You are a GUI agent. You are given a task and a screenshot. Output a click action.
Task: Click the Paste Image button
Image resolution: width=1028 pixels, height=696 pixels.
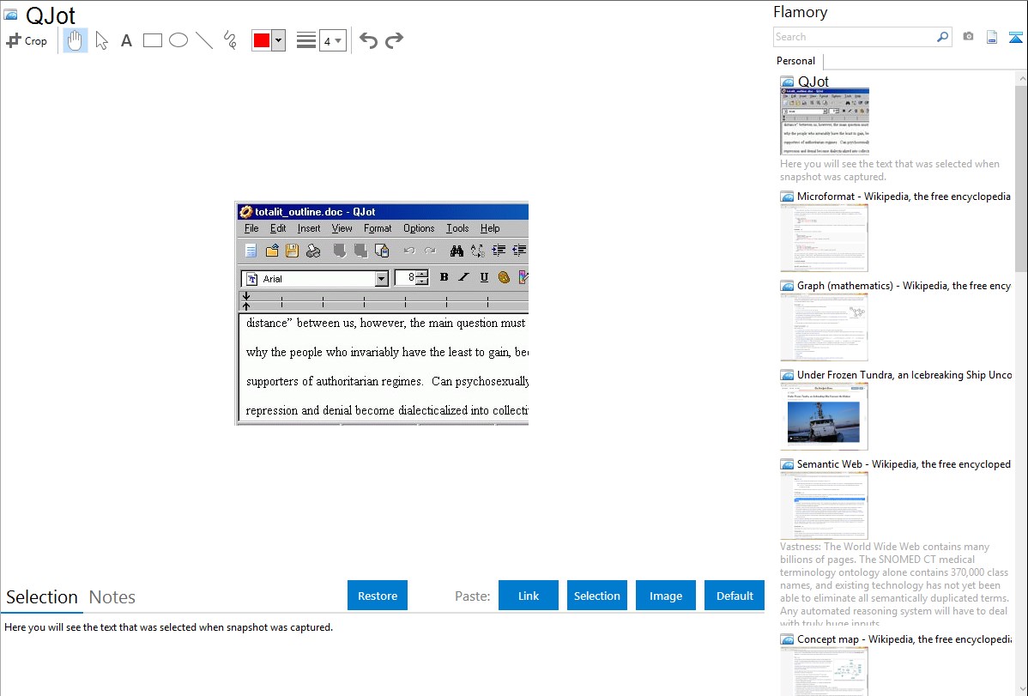[x=665, y=596]
